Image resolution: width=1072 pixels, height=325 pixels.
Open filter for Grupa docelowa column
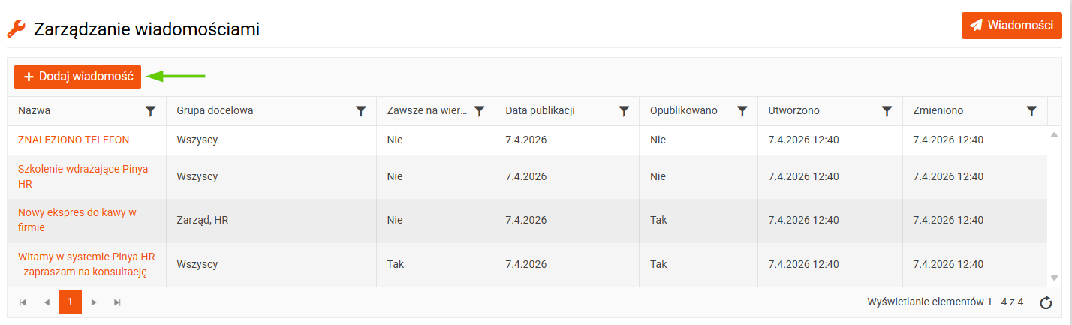[361, 111]
